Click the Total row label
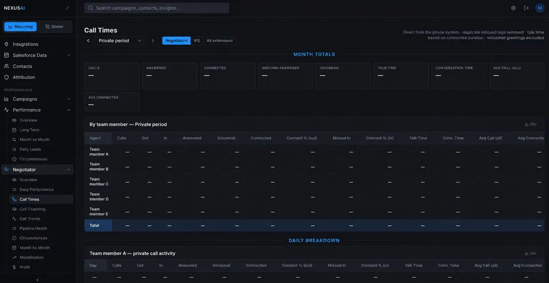The height and width of the screenshot is (283, 549). (x=94, y=226)
